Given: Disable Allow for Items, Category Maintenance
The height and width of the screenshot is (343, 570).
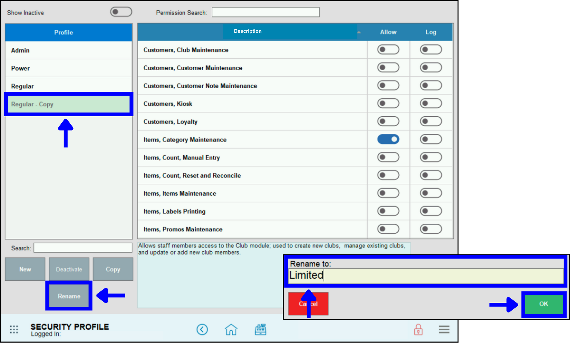Looking at the screenshot, I should (388, 139).
